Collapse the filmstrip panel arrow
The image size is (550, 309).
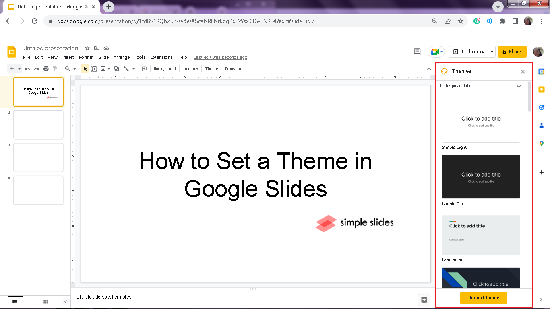66,301
